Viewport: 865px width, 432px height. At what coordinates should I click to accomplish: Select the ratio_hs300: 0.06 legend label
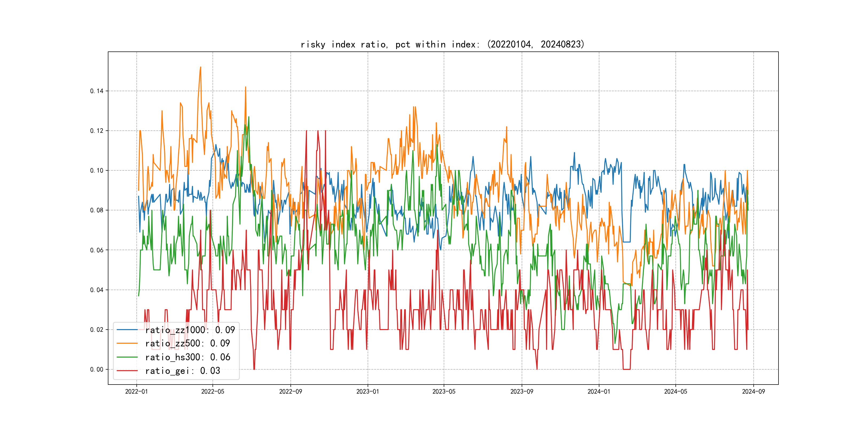point(188,357)
